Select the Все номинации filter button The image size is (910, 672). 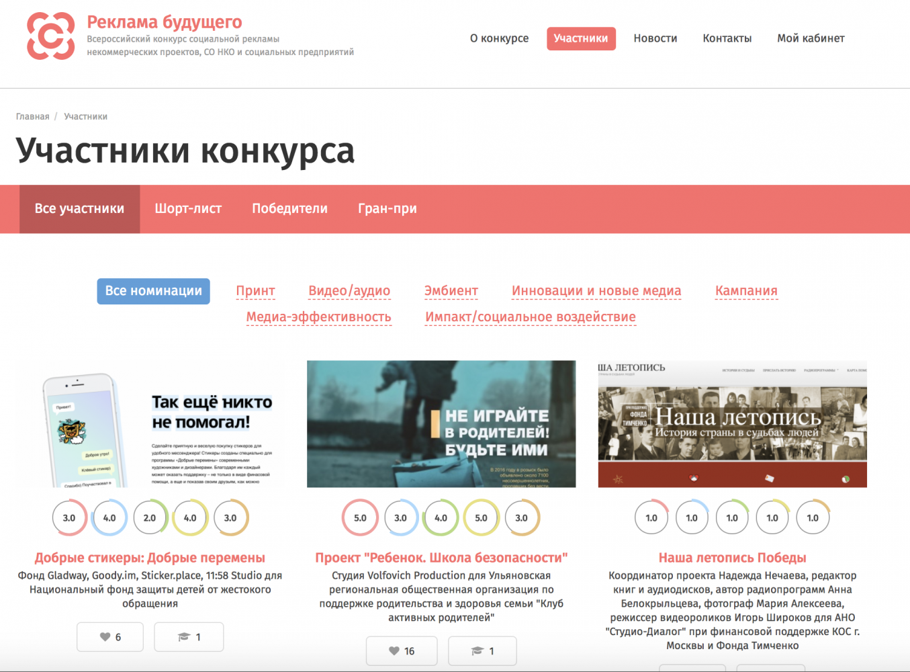pyautogui.click(x=153, y=291)
